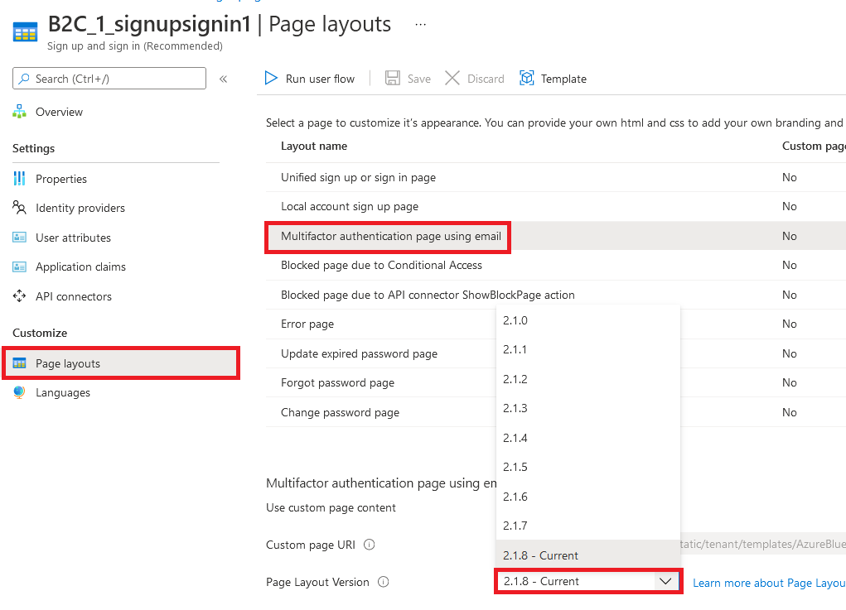Run the user flow
This screenshot has height=610, width=846.
click(310, 78)
